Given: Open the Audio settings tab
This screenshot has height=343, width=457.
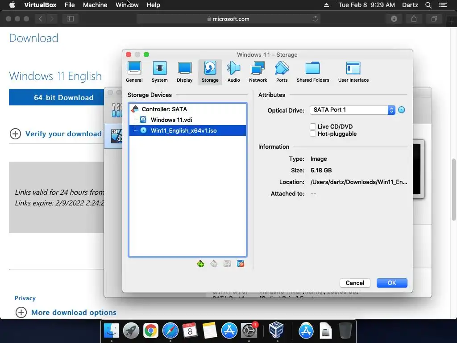Looking at the screenshot, I should click(x=233, y=72).
